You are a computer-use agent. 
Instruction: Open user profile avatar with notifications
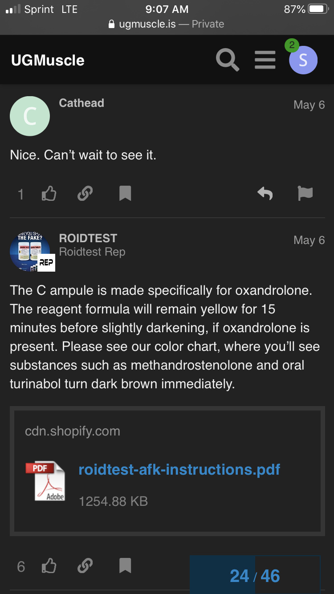[303, 60]
